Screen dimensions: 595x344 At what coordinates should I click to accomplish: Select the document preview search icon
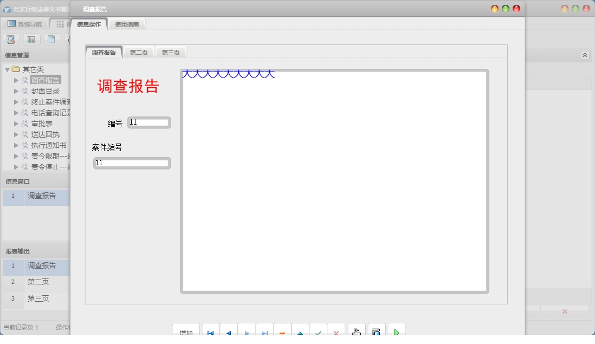coord(11,39)
